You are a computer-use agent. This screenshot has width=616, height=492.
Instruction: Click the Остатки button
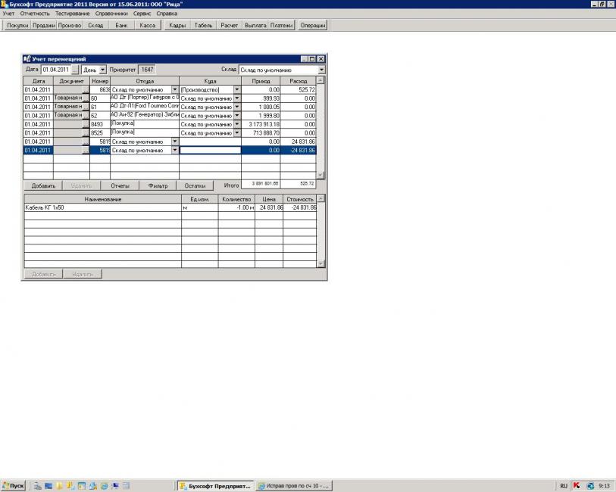pyautogui.click(x=195, y=185)
